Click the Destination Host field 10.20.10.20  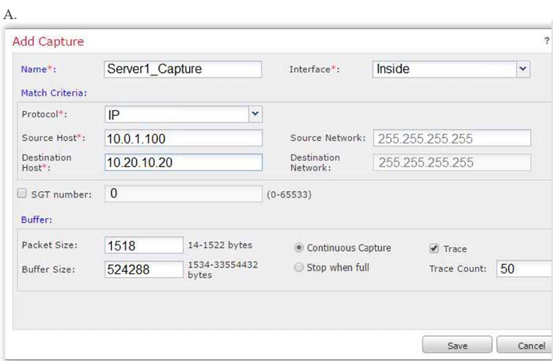point(183,162)
